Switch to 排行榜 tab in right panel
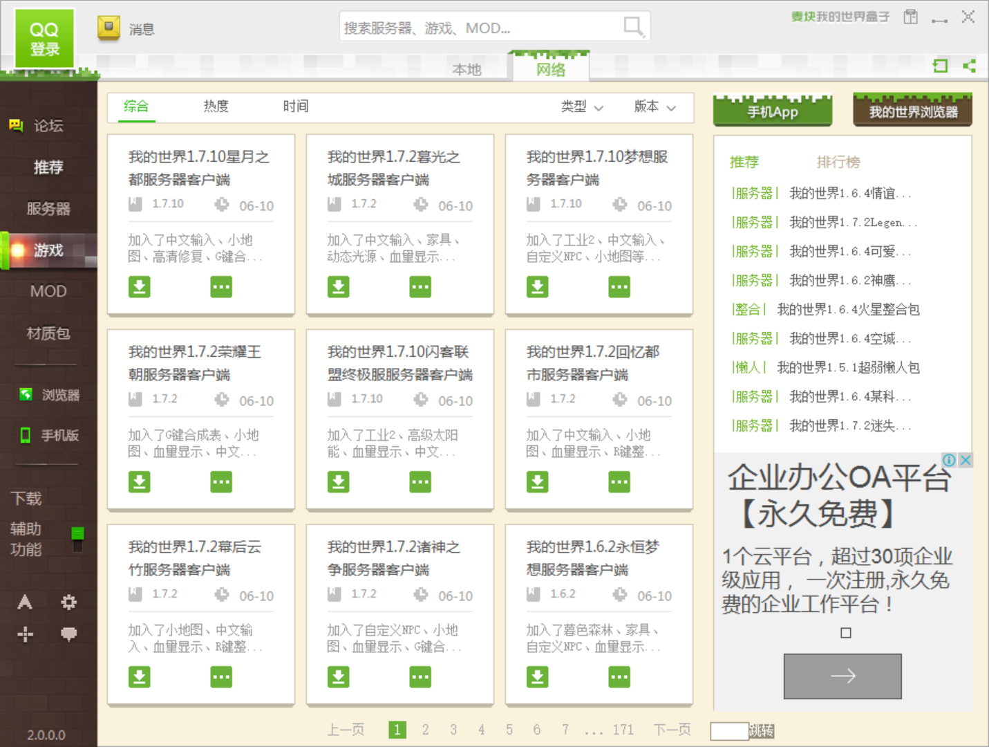This screenshot has width=989, height=747. point(838,162)
